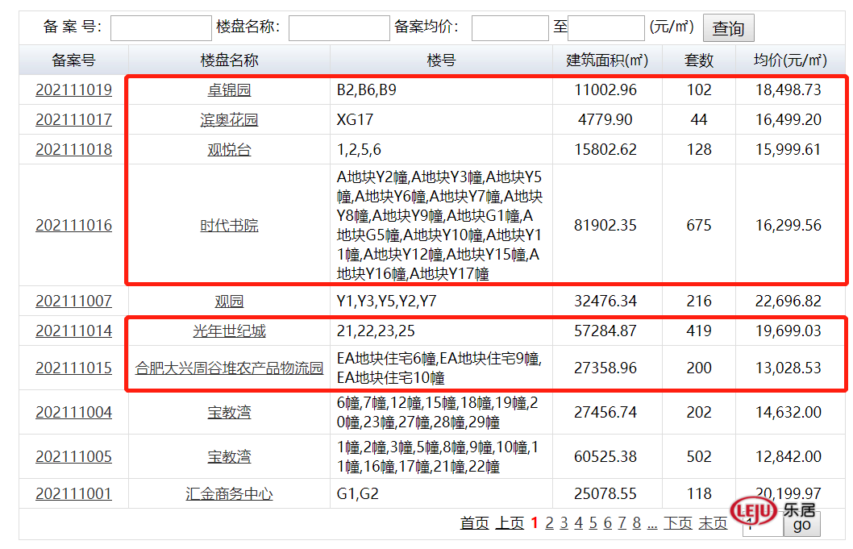The width and height of the screenshot is (853, 549).
Task: Open record link 202111007
Action: 73,301
